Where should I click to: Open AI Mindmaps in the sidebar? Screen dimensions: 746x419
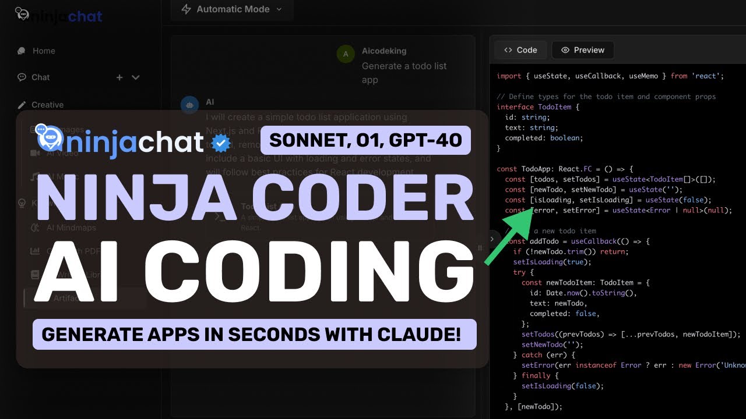click(71, 228)
